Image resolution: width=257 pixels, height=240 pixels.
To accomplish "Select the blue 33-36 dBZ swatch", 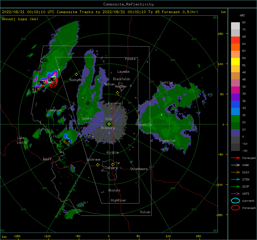I will (x=235, y=104).
